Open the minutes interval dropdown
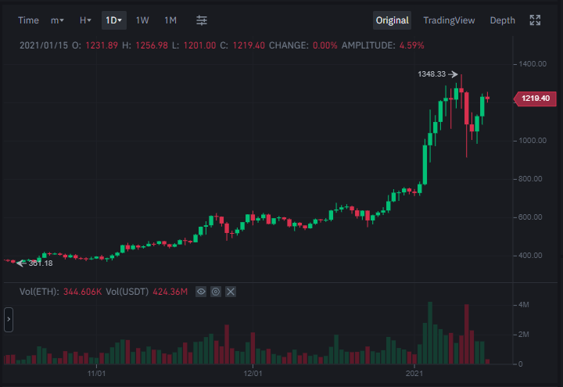Screen dimensions: 563x387 [57, 20]
